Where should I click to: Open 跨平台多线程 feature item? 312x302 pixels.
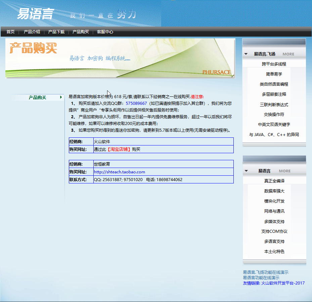click(x=274, y=64)
